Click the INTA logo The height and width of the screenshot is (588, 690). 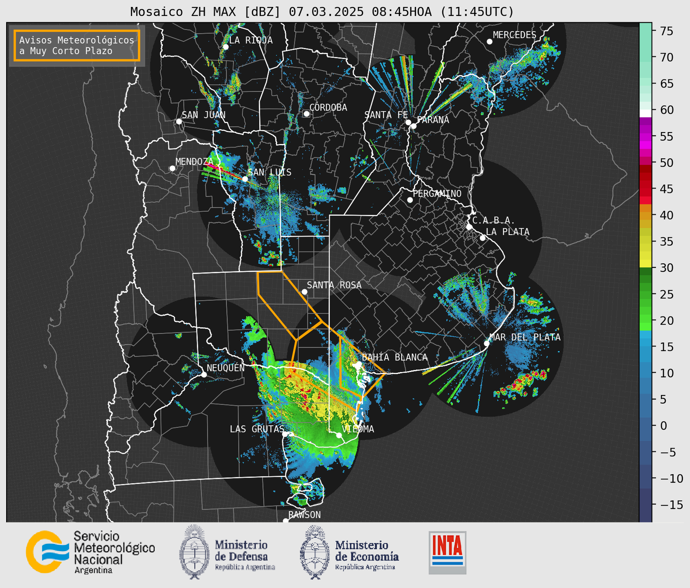(x=447, y=552)
